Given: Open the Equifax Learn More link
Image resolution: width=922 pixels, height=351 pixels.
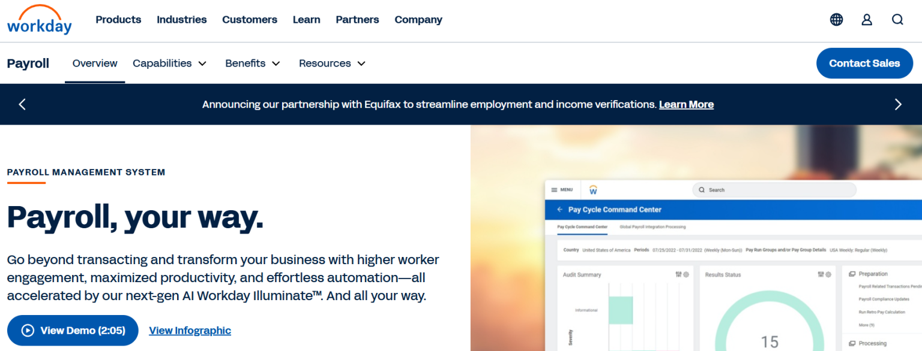Looking at the screenshot, I should click(x=686, y=104).
